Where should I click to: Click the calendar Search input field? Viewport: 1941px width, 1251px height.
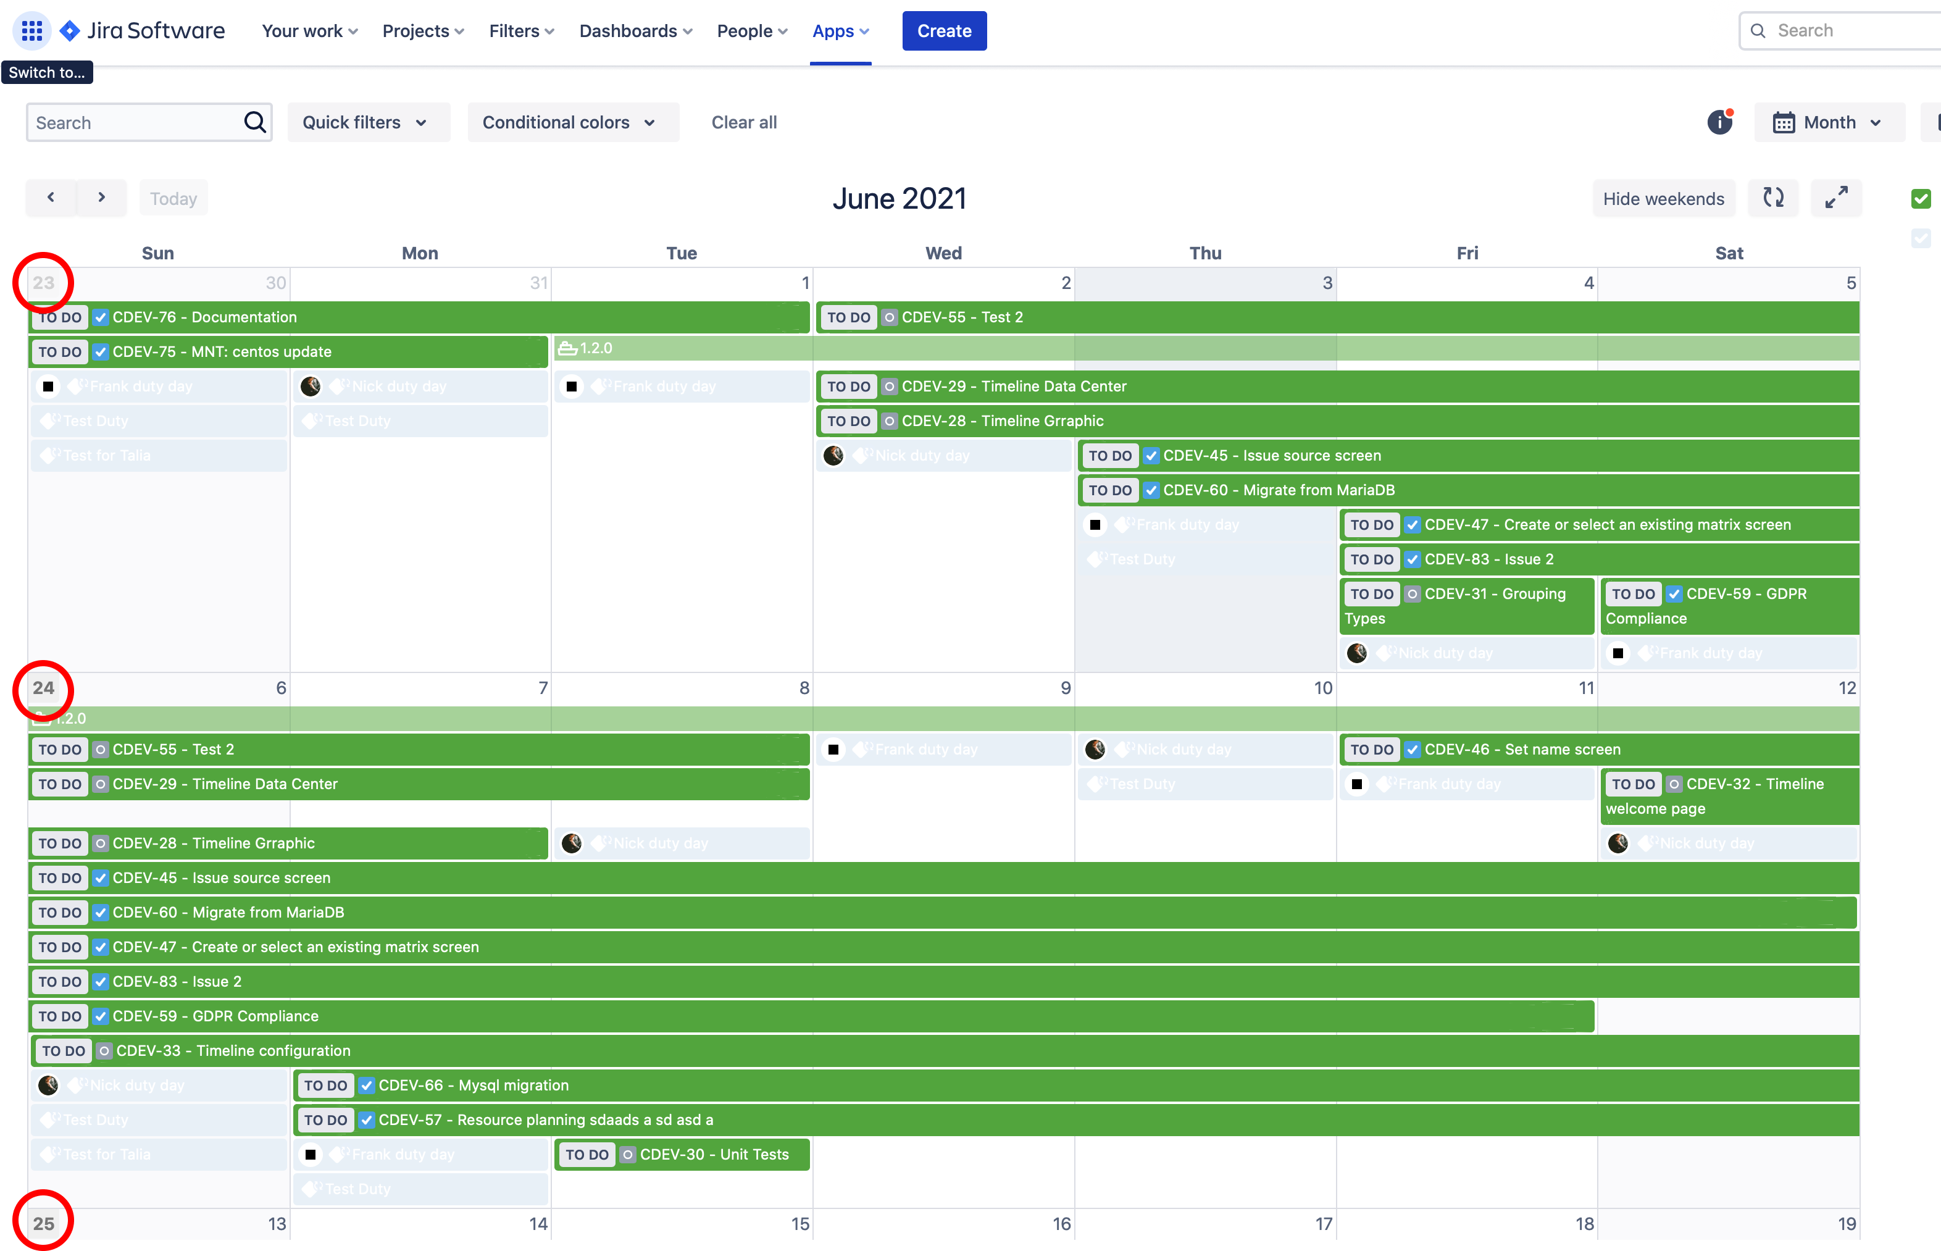tap(134, 122)
